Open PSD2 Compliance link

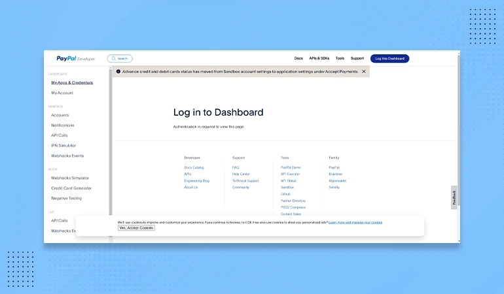[293, 207]
